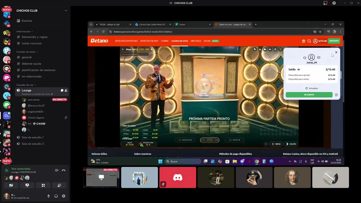Open Virtuales in Betano menu
This screenshot has width=361, height=203.
[196, 41]
